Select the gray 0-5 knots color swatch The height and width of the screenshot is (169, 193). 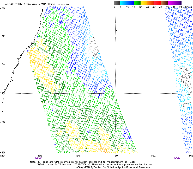coord(117,3)
